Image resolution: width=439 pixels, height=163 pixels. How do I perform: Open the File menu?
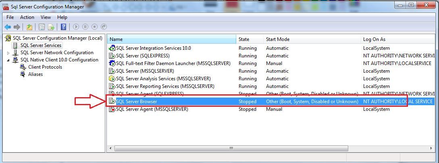(x=10, y=17)
